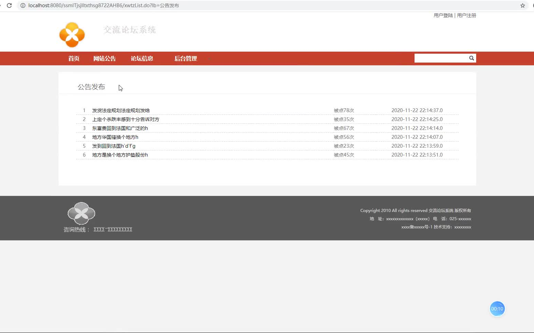
Task: Open the 后台管理 nav item
Action: (186, 58)
